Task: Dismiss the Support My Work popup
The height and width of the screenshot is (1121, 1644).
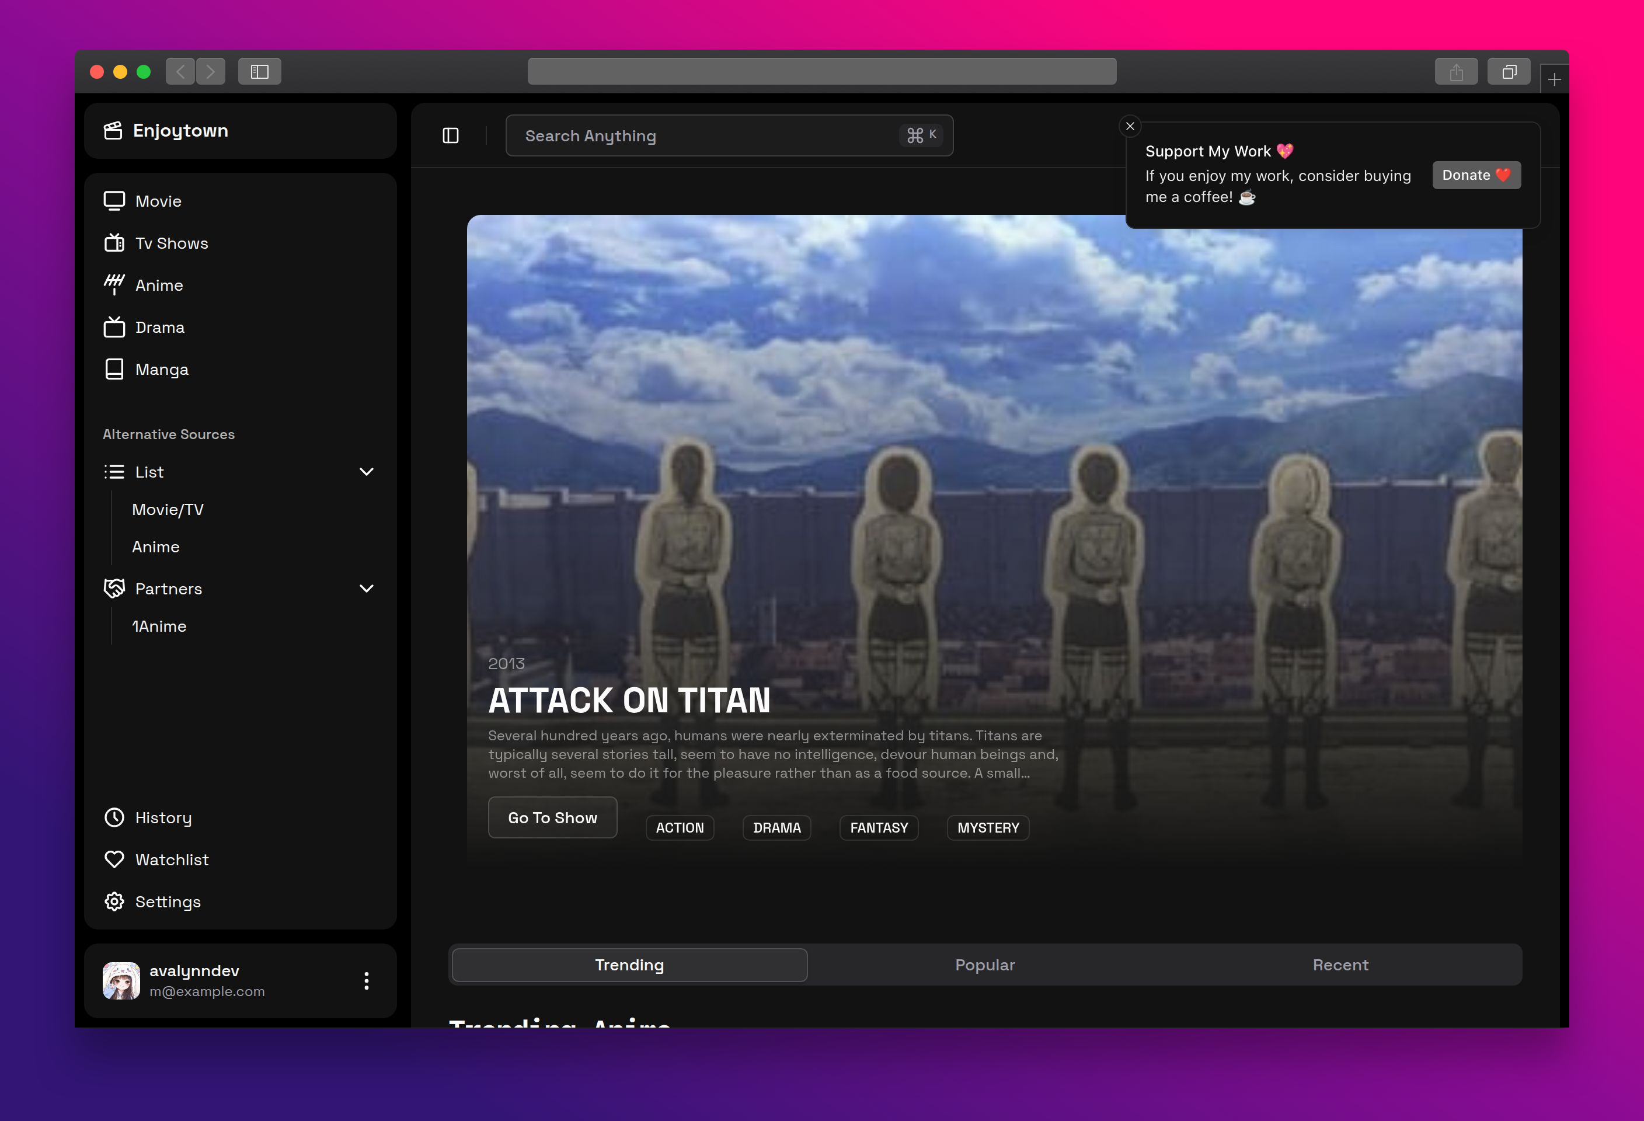Action: [x=1130, y=127]
